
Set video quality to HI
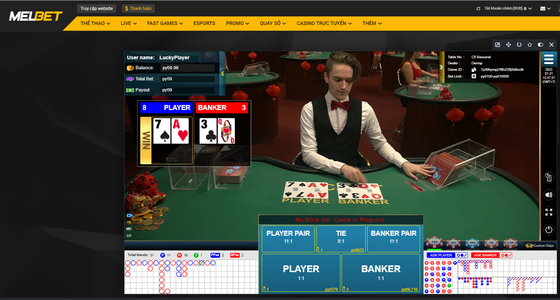(x=129, y=222)
